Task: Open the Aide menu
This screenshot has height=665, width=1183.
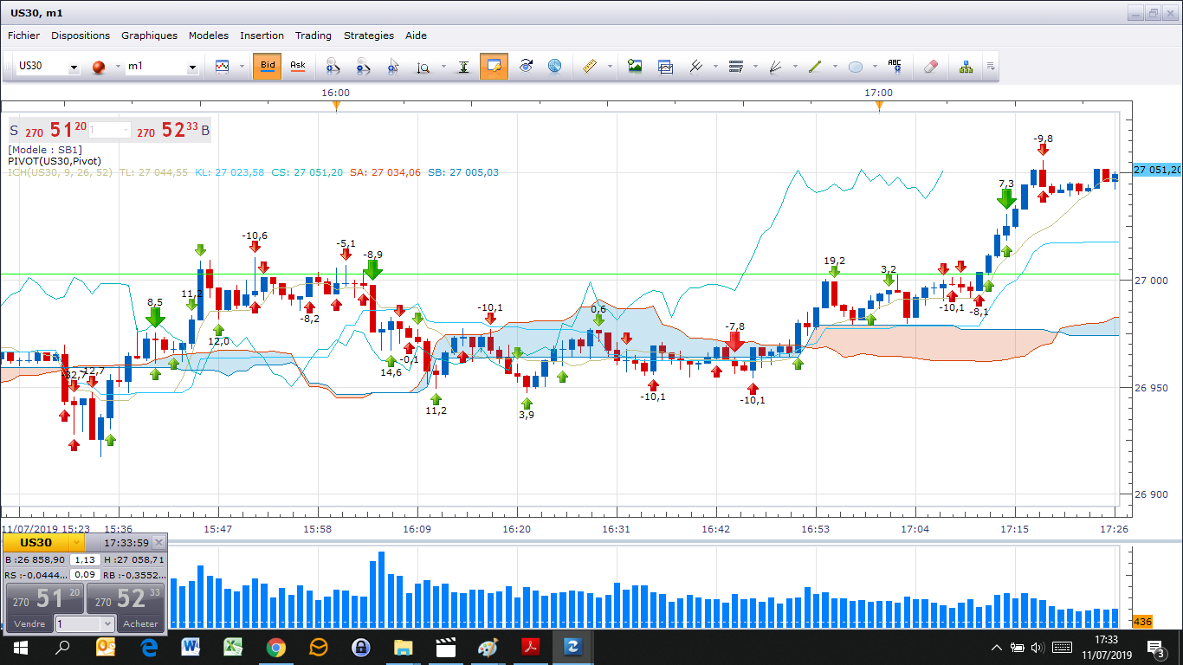Action: pos(416,36)
